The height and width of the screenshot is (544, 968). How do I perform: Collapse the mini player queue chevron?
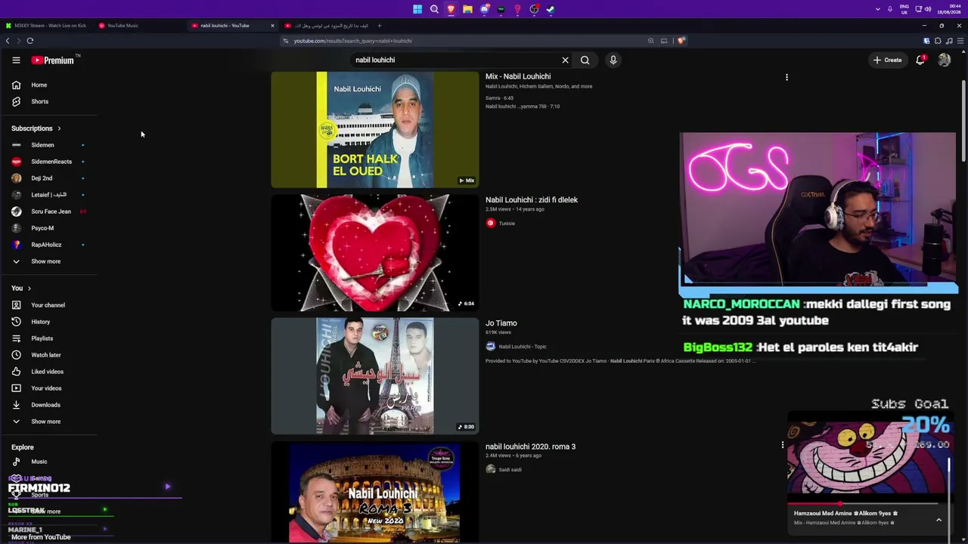coord(939,520)
